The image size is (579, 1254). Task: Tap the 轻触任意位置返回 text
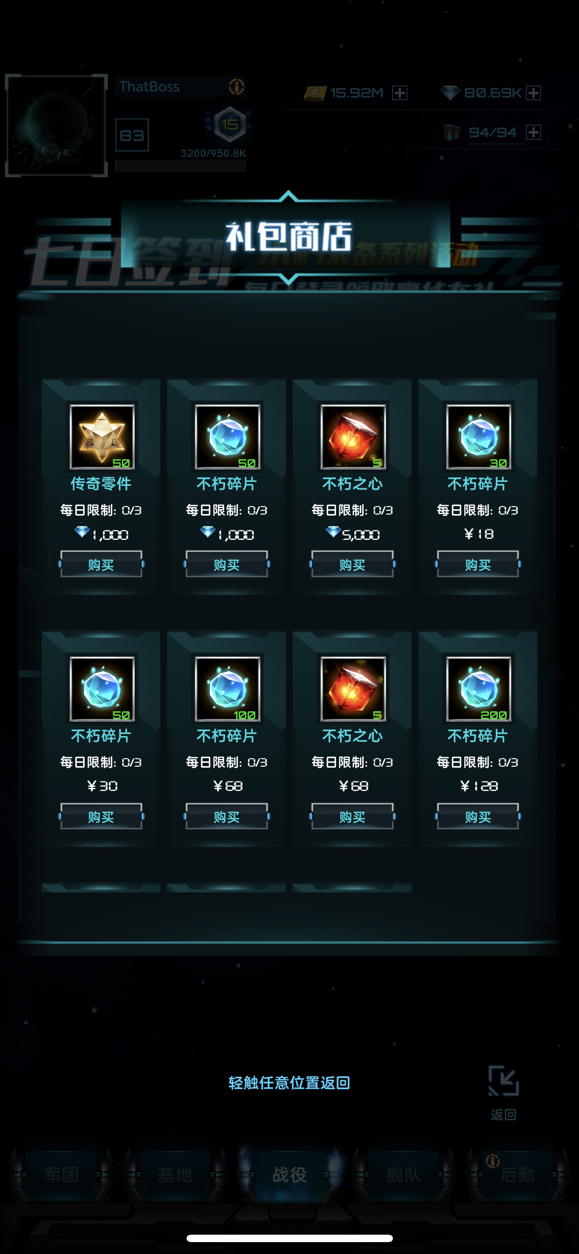point(289,1083)
